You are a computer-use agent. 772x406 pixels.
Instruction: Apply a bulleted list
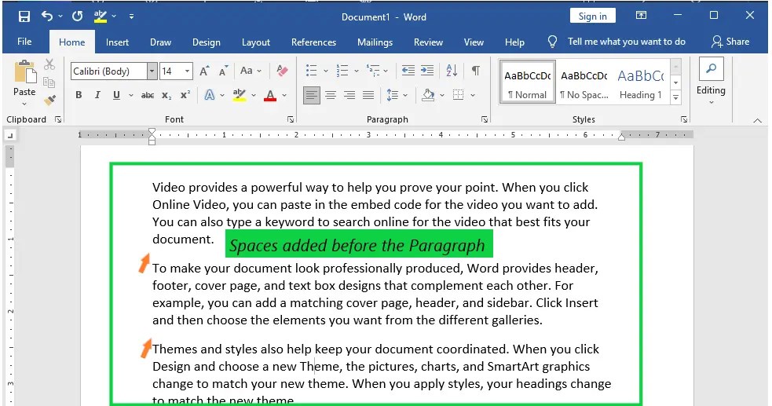(x=311, y=71)
